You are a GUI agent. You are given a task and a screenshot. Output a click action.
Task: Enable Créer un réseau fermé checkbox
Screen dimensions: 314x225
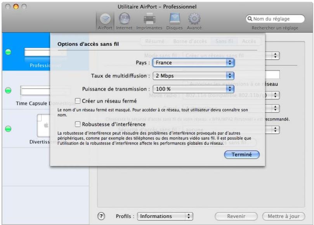click(x=78, y=101)
